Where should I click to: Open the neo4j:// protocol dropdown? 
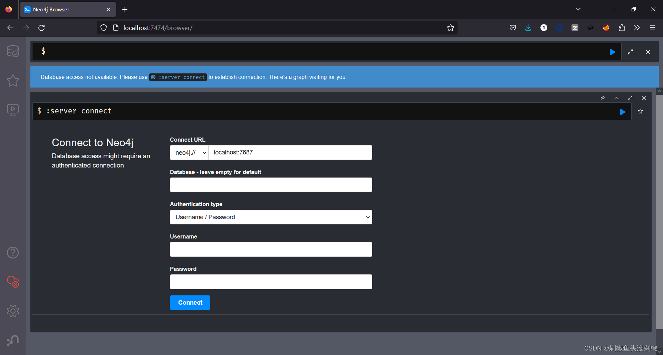pos(189,152)
